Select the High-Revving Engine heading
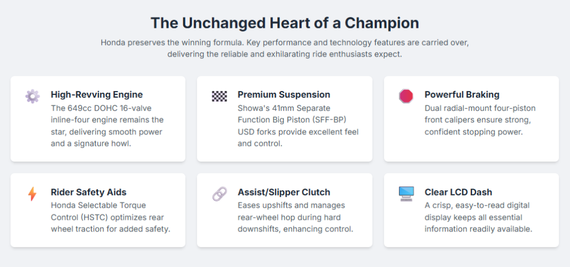This screenshot has width=570, height=267. pyautogui.click(x=96, y=94)
